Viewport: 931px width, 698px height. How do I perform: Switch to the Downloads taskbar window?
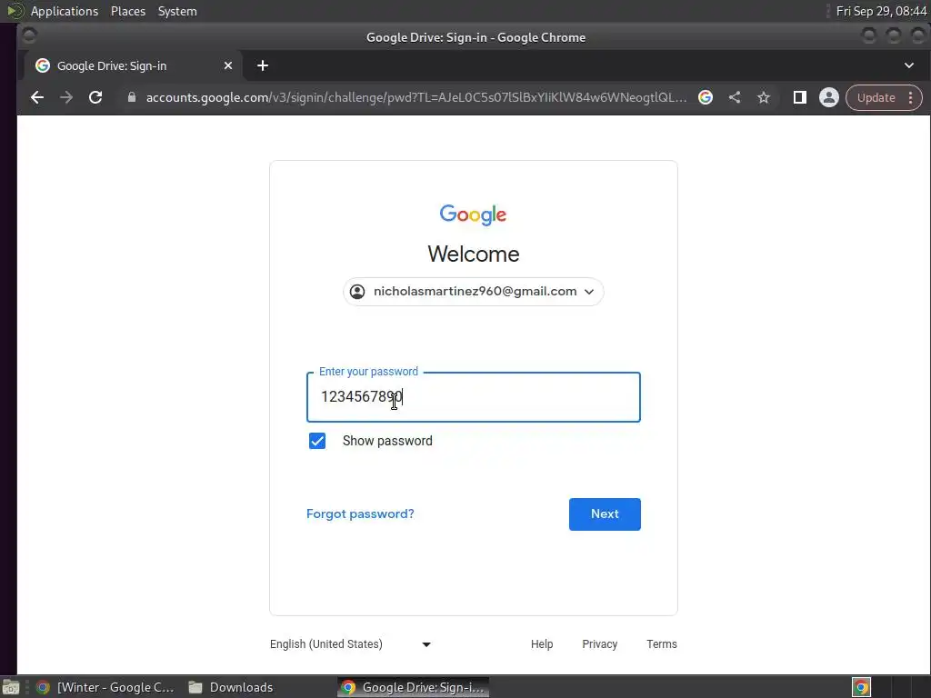(x=232, y=687)
